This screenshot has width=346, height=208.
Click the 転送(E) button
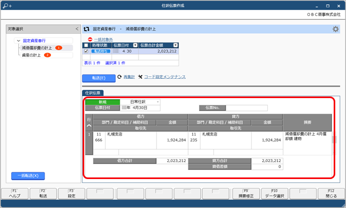[99, 78]
